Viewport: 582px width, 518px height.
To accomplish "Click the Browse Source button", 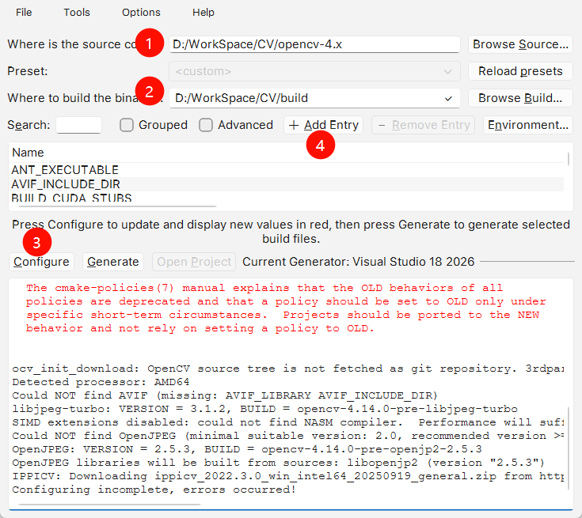I will [520, 44].
